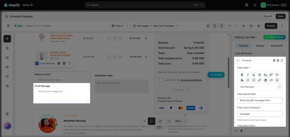Insert a hyperlink in the label
The height and width of the screenshot is (137, 290).
coord(259,80)
